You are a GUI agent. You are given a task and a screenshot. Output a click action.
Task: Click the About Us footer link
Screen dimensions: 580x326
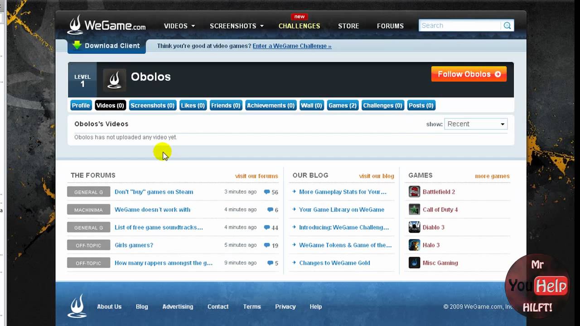coord(109,307)
